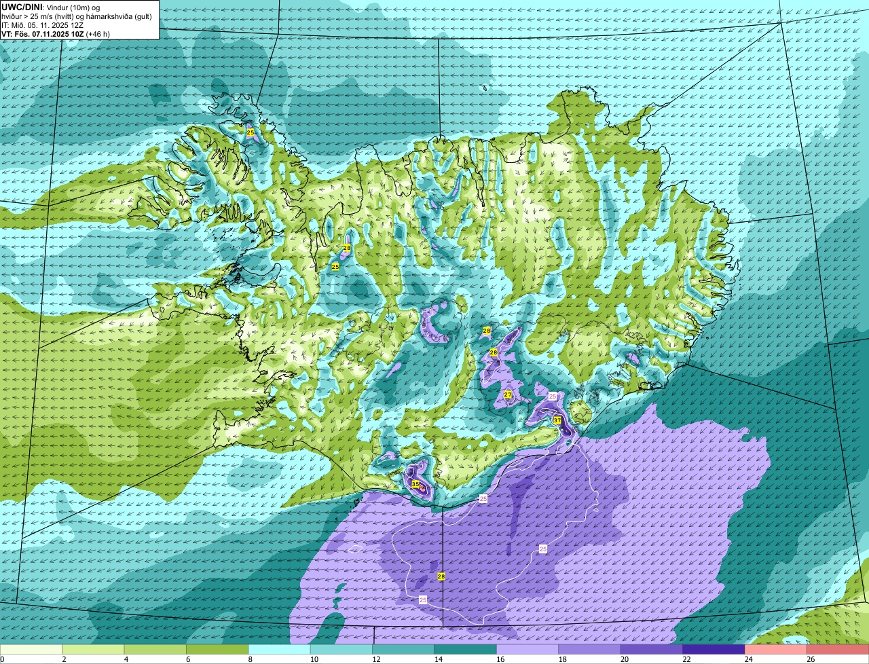
Task: Click the yellow "25" label in the northwest peninsula
Action: [251, 132]
